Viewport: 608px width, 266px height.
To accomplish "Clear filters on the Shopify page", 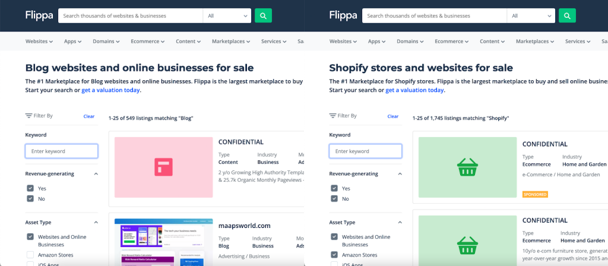I will (x=393, y=116).
